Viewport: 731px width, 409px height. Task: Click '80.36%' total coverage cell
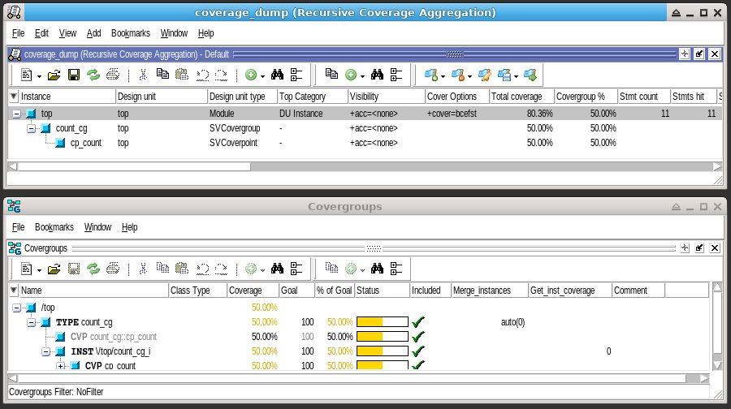point(540,113)
